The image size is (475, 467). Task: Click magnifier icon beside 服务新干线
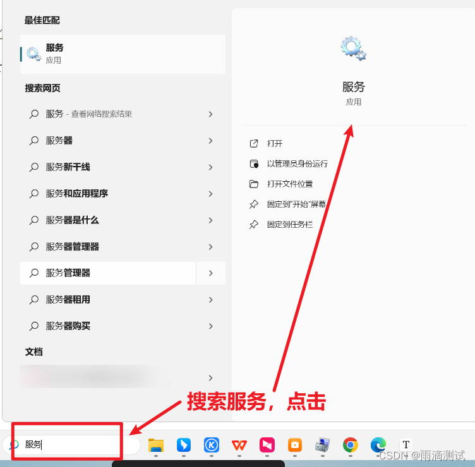tap(34, 167)
